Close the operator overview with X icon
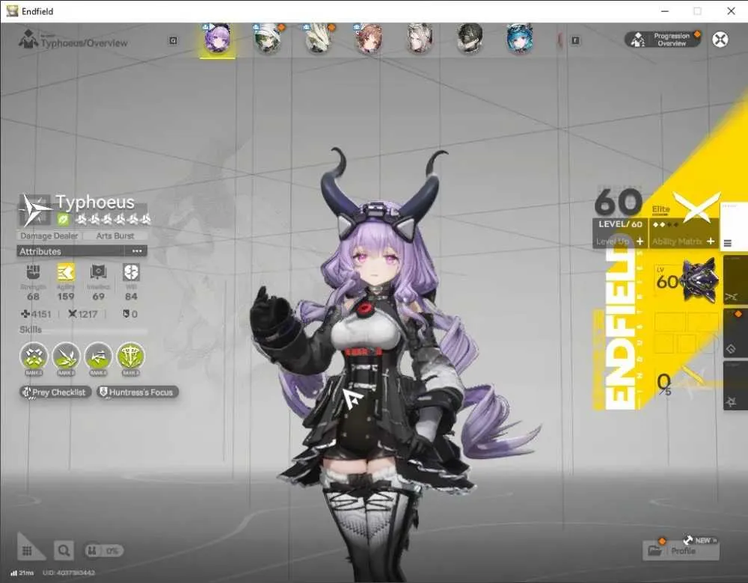Screen dimensions: 748x583 pyautogui.click(x=720, y=40)
